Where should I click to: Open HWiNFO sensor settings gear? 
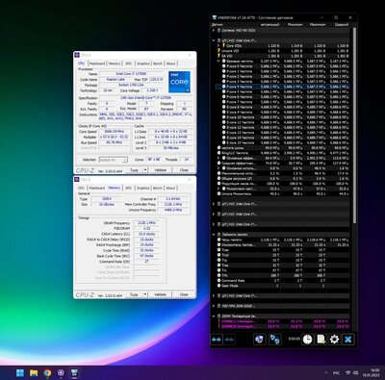coord(334,340)
